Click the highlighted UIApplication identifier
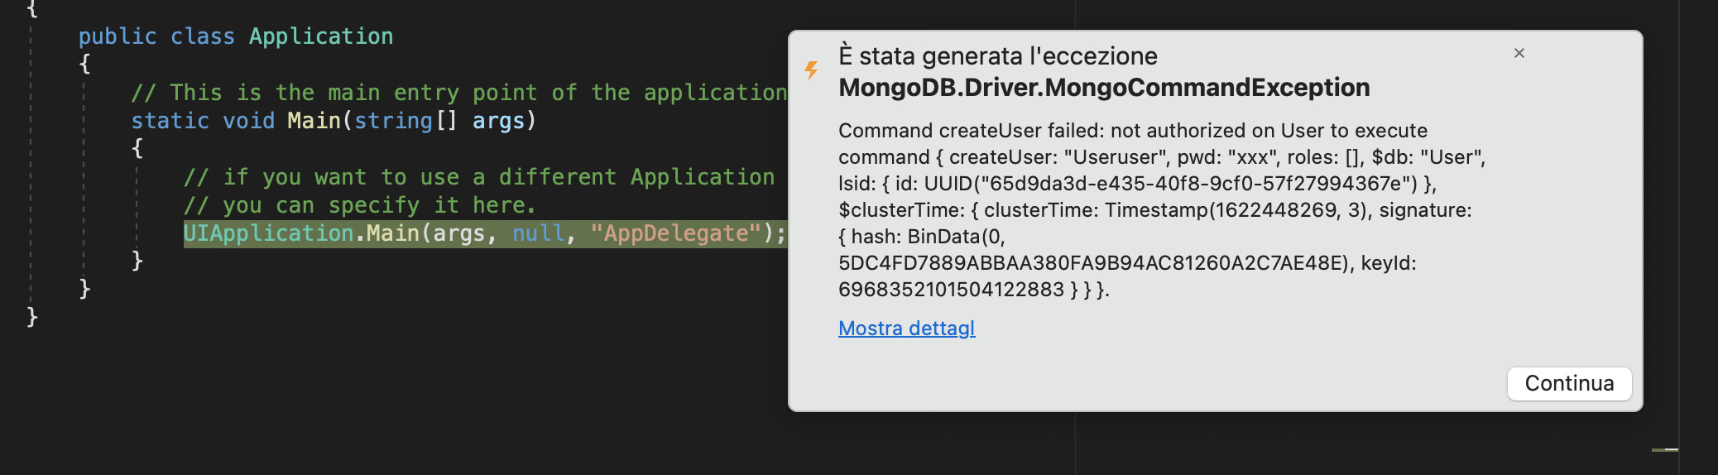Image resolution: width=1718 pixels, height=475 pixels. pyautogui.click(x=268, y=233)
